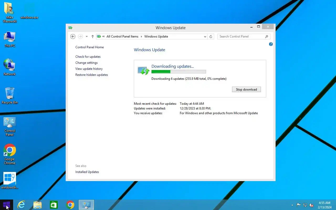Open the Installed Updates link
This screenshot has width=336, height=210.
point(87,172)
